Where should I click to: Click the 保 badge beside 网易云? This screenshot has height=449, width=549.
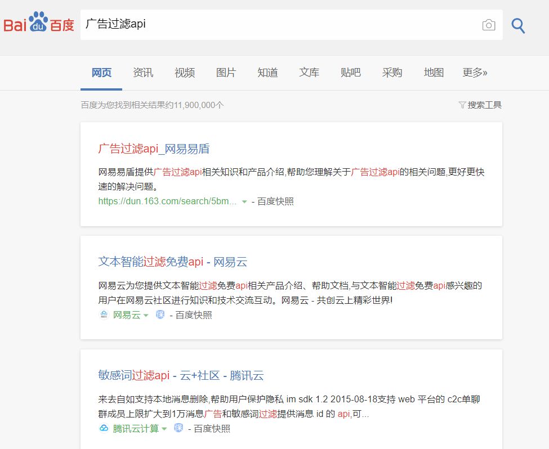click(x=160, y=315)
